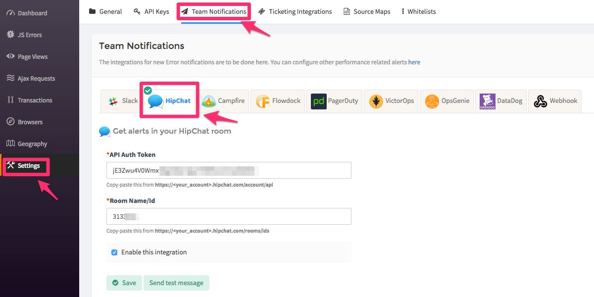Screen dimensions: 594x297
Task: Click the HipChat speech bubble logo
Action: [x=155, y=101]
